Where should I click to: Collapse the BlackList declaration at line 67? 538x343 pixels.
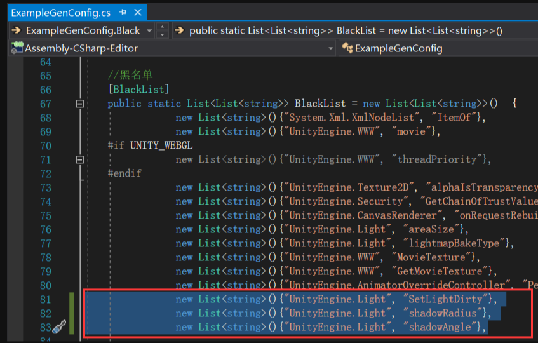(79, 104)
